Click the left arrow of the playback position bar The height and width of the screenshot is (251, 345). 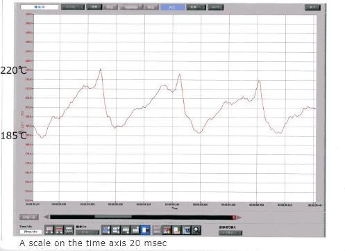tap(47, 217)
